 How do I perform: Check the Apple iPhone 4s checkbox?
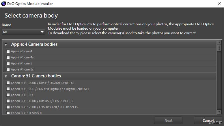tap(8, 57)
